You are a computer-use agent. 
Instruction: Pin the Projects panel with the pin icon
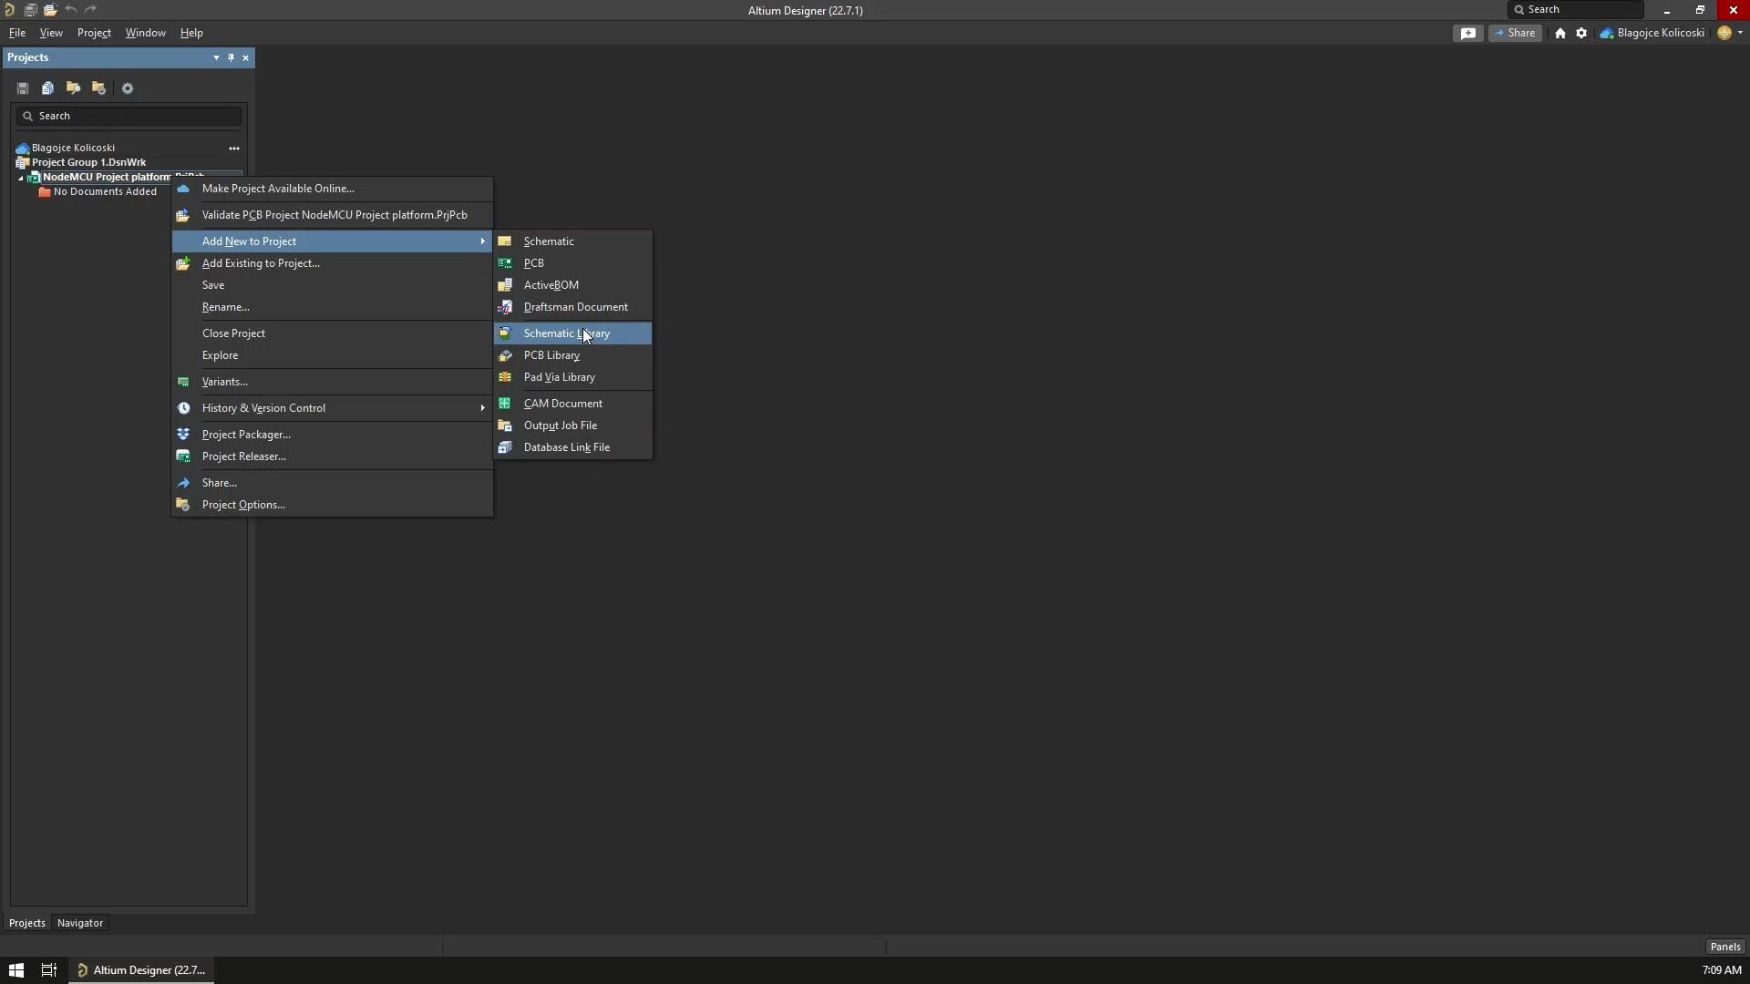[231, 58]
